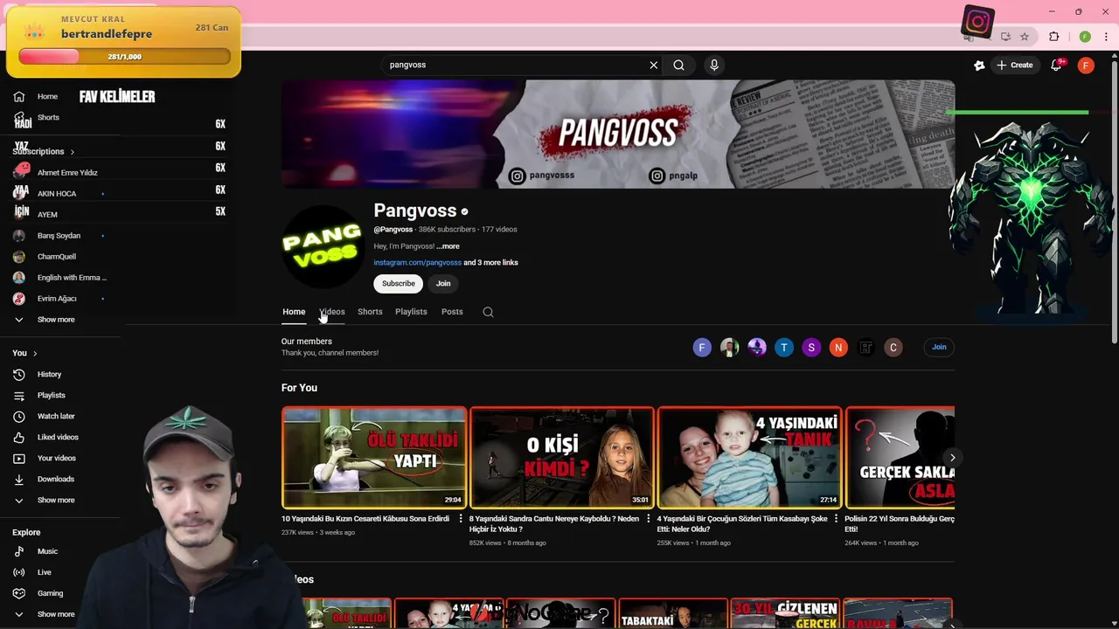Switch to the Videos tab
Viewport: 1119px width, 629px height.
pos(332,312)
